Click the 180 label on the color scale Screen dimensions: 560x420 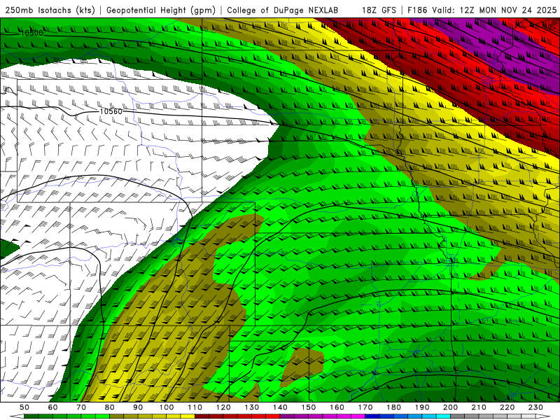click(393, 407)
